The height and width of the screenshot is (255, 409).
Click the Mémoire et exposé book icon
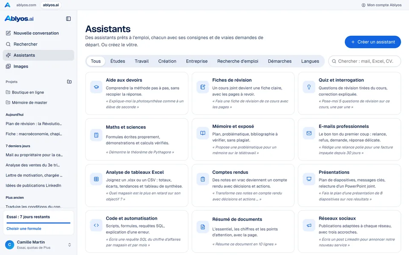(x=203, y=133)
